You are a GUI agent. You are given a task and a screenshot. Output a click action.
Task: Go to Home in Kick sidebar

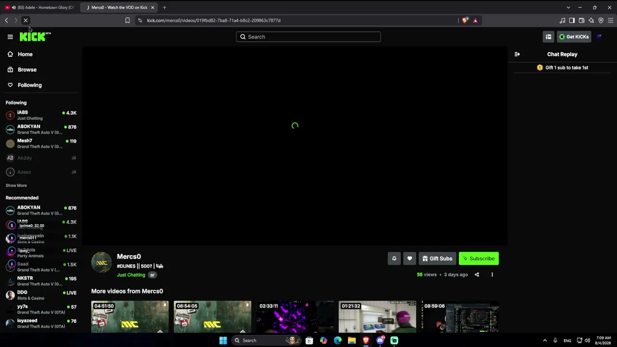tap(25, 54)
